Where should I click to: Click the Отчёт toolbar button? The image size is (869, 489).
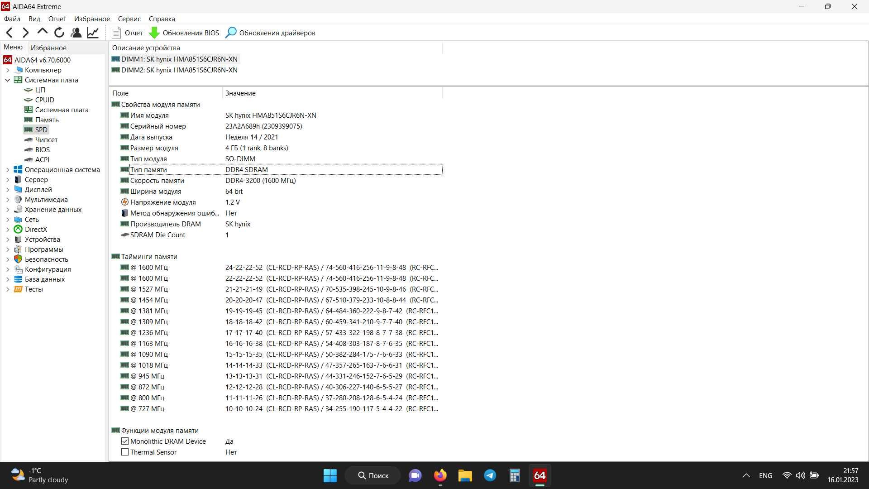coord(127,33)
